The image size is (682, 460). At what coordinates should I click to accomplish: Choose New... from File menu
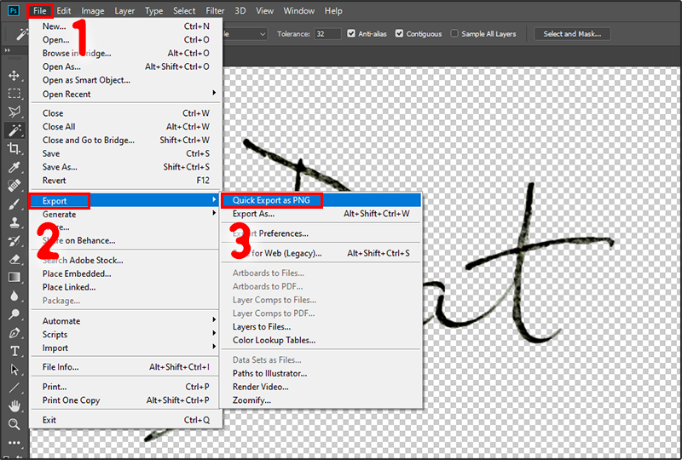125,26
